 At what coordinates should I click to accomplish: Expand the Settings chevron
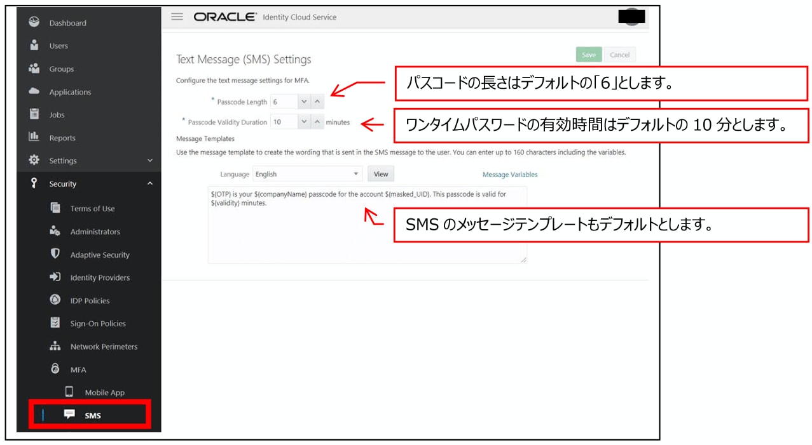[x=150, y=161]
